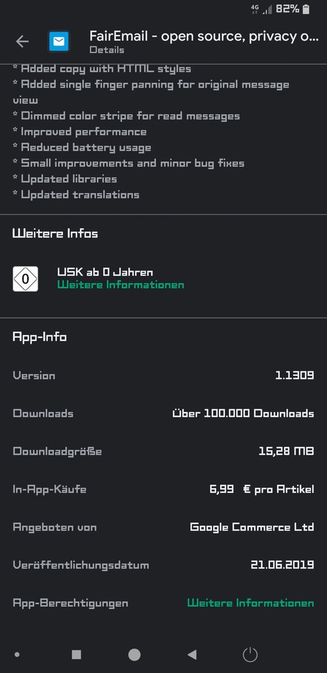Tap the 4G signal indicator
Viewport: 327px width, 673px height.
pos(255,9)
